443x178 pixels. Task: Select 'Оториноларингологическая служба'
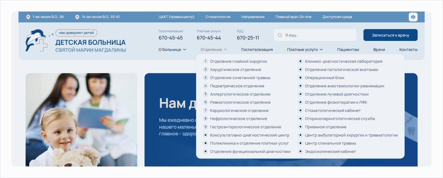[x=340, y=119]
